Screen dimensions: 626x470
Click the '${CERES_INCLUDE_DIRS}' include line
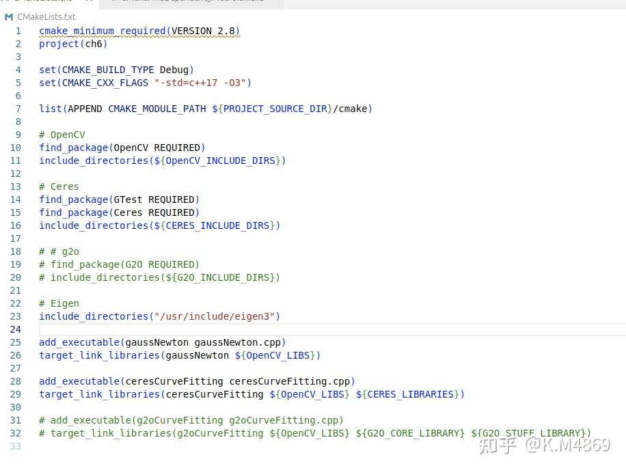point(160,226)
